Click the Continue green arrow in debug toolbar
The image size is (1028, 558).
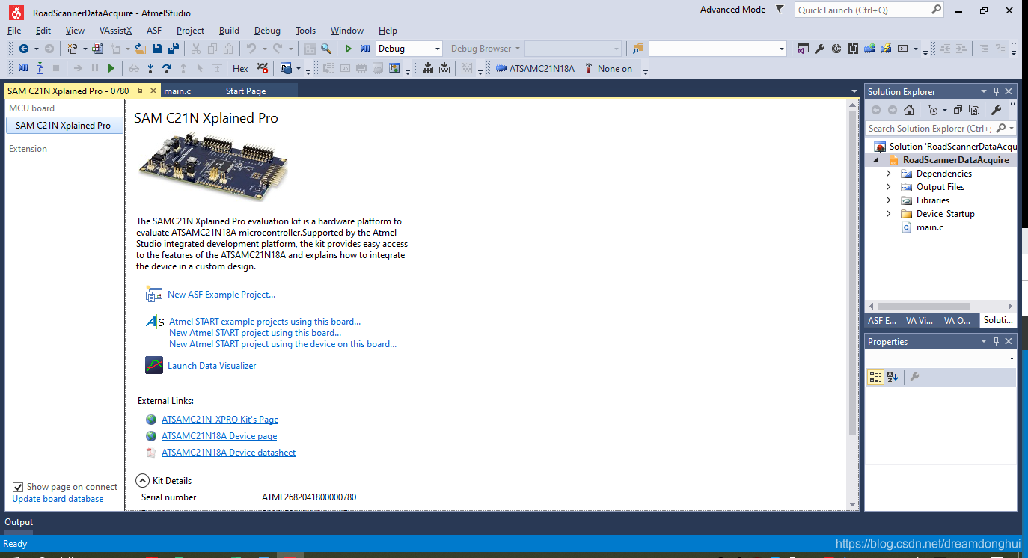pos(111,68)
